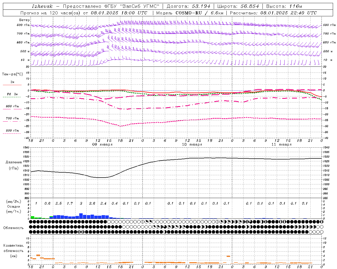Click the '10 м' wind level label on left
Screen dimensions: 337x269
[25, 60]
